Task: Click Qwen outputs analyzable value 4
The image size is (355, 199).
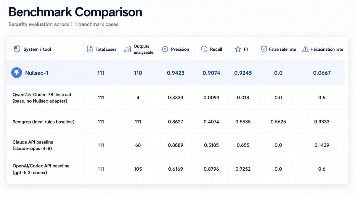Action: click(x=138, y=98)
